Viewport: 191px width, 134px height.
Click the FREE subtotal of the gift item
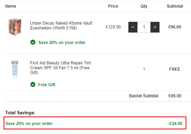coord(175,69)
